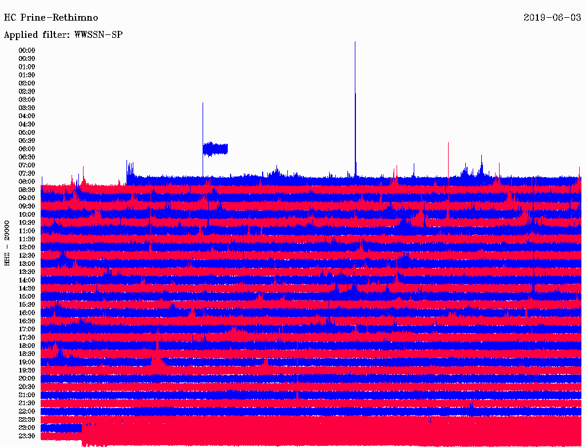This screenshot has width=586, height=447.
Task: Select the 11:30 time label
Action: coord(26,239)
